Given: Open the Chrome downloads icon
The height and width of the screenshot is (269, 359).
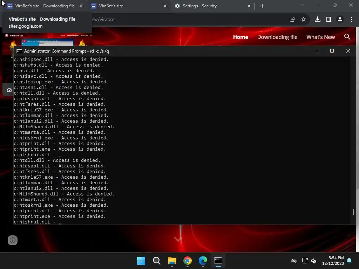Looking at the screenshot, I should (318, 20).
